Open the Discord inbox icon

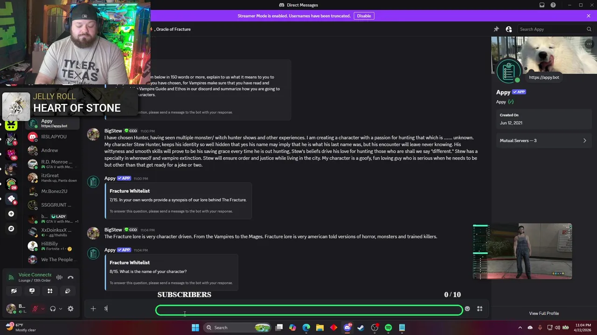tap(542, 5)
